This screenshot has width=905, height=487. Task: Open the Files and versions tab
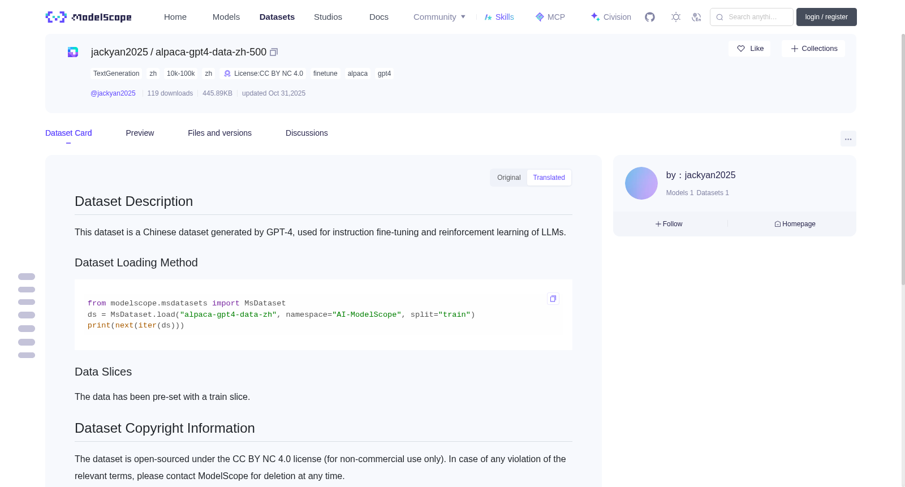coord(220,133)
